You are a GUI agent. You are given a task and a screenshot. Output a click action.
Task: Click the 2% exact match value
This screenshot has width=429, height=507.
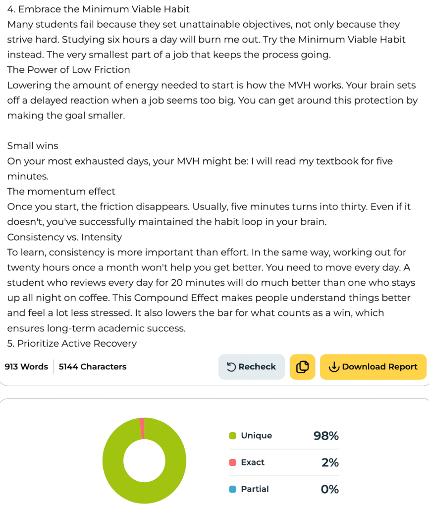click(x=330, y=462)
